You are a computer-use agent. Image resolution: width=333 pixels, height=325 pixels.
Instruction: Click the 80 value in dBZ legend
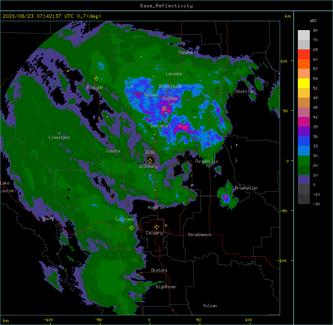[x=315, y=30]
